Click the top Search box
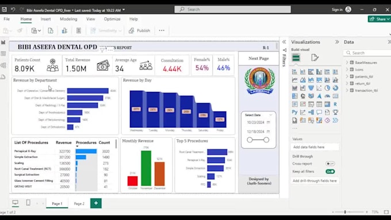 [232, 9]
